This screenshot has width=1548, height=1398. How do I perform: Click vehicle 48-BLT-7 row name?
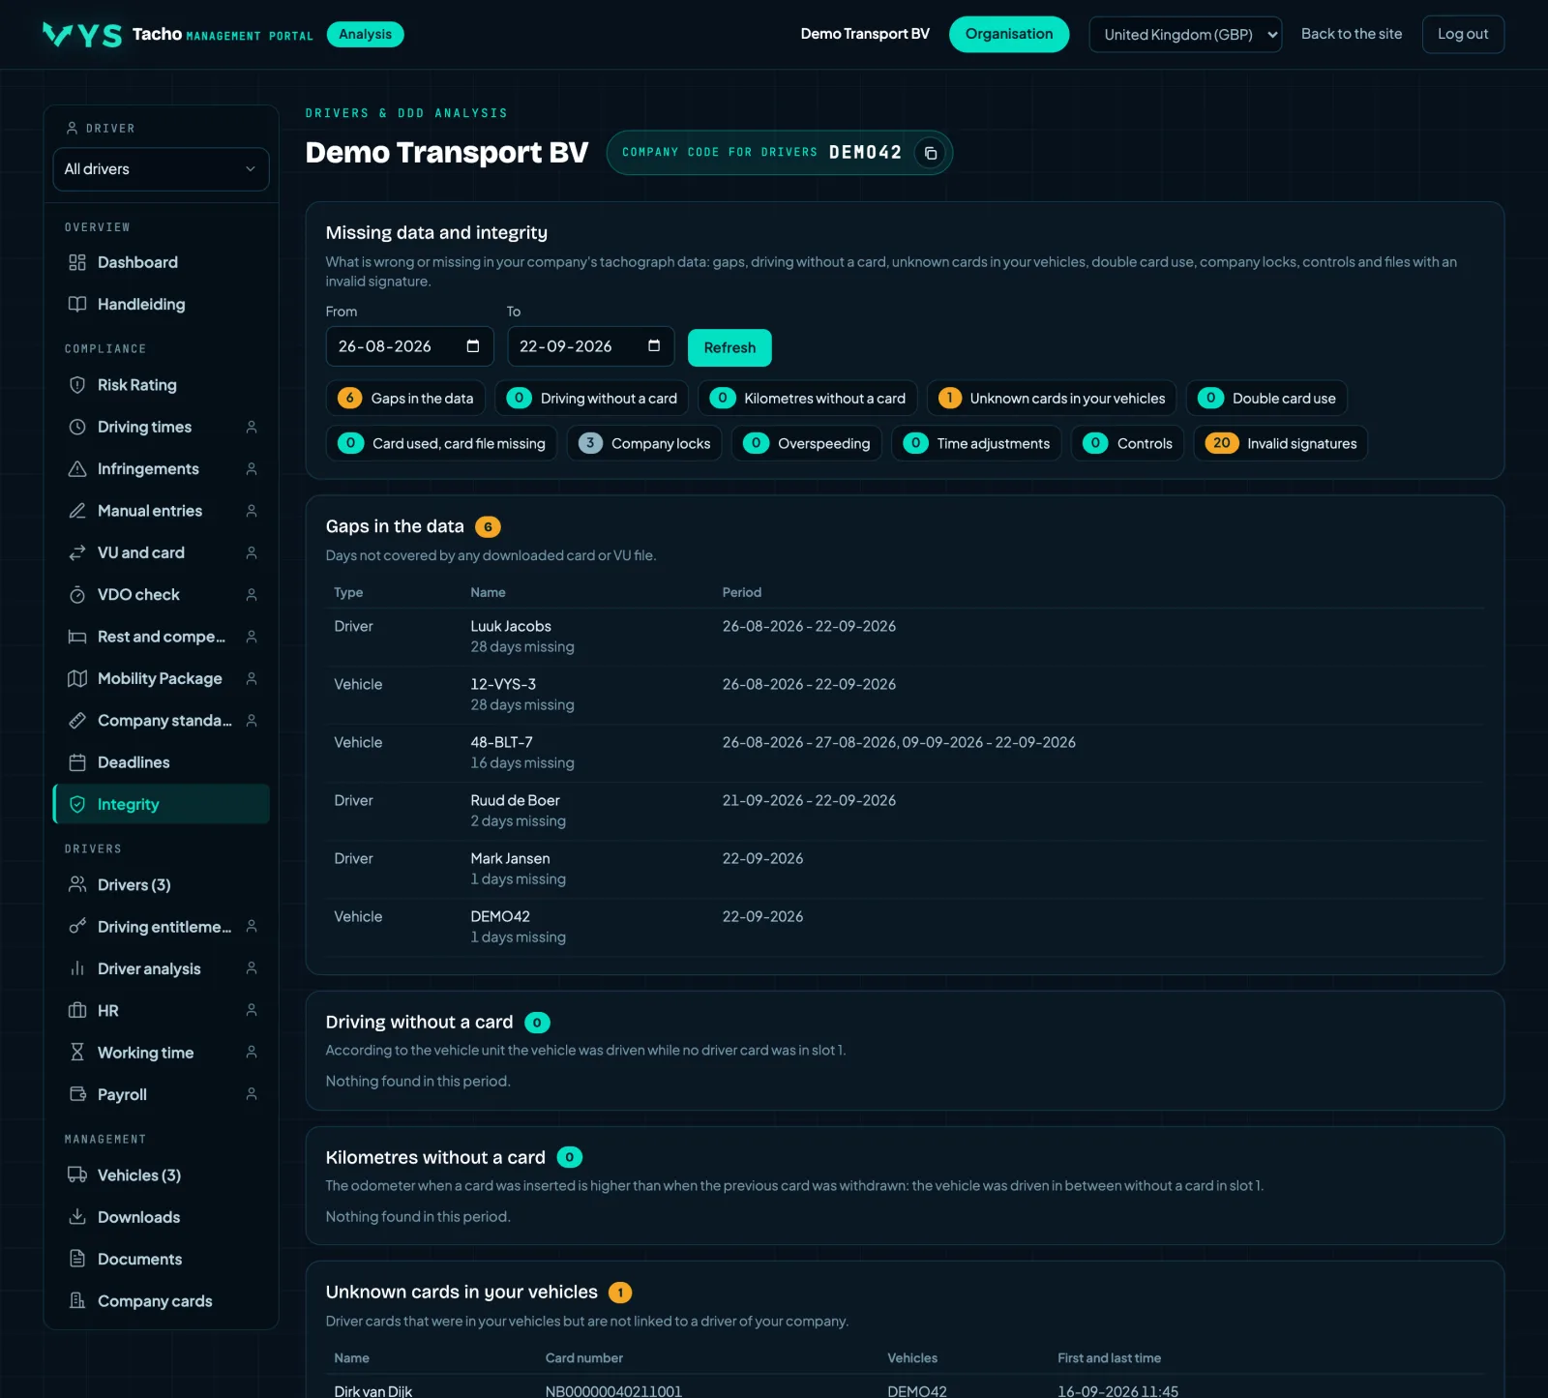click(x=501, y=742)
